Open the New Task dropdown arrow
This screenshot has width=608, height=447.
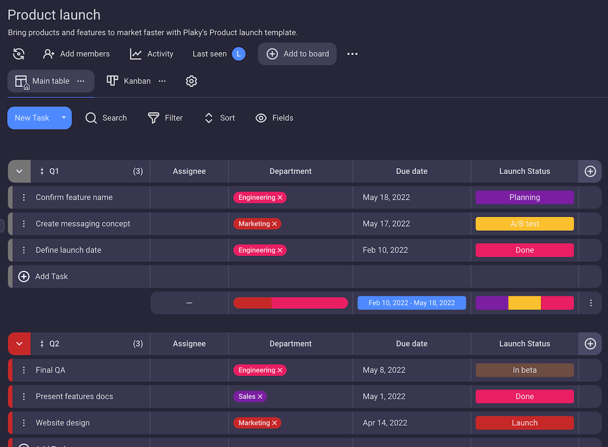64,118
